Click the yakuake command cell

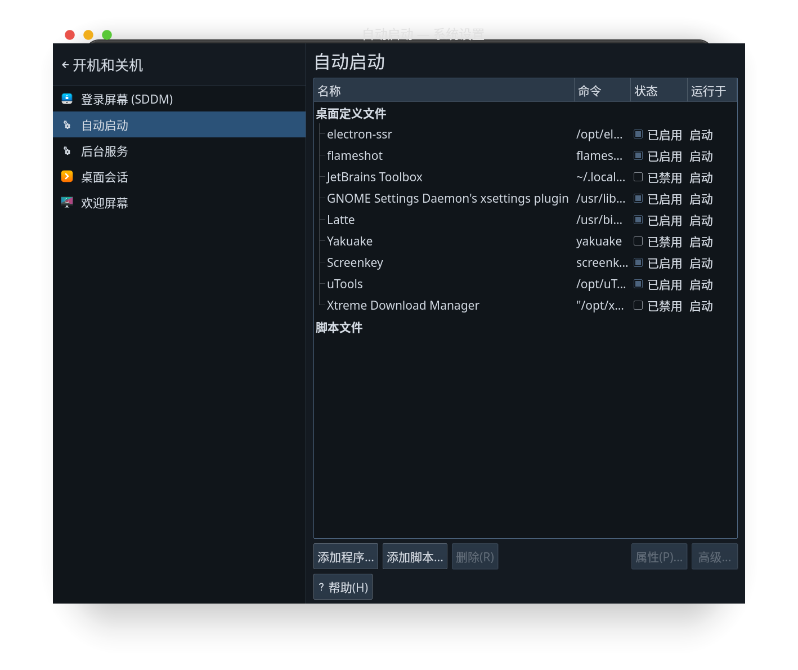coord(599,242)
